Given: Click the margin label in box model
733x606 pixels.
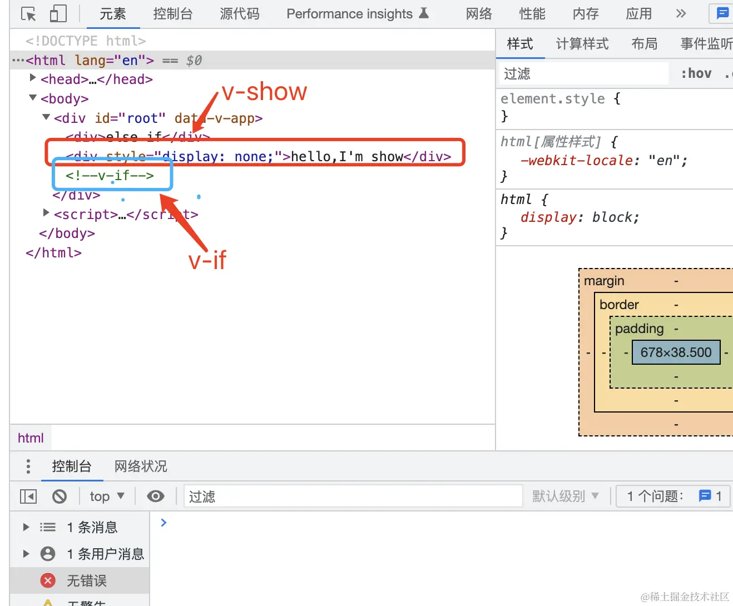Looking at the screenshot, I should (x=604, y=281).
